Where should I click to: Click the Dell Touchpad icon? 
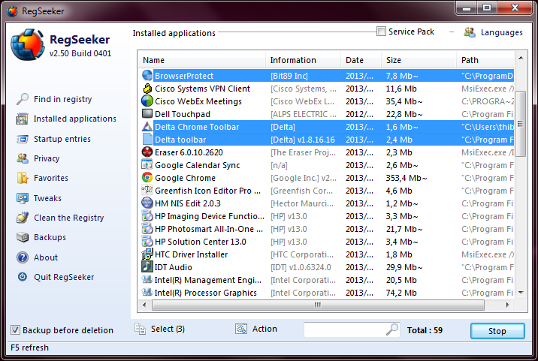click(147, 113)
